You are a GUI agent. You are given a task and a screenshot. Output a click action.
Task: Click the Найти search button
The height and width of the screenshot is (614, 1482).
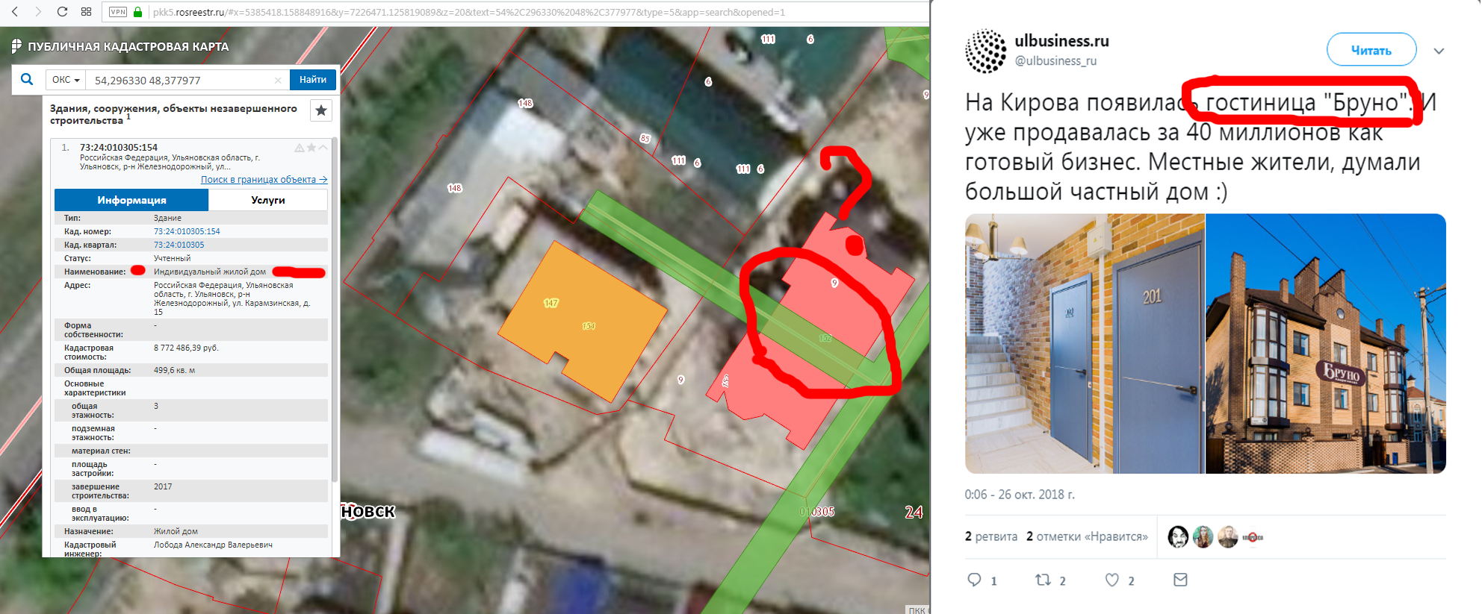[x=313, y=80]
